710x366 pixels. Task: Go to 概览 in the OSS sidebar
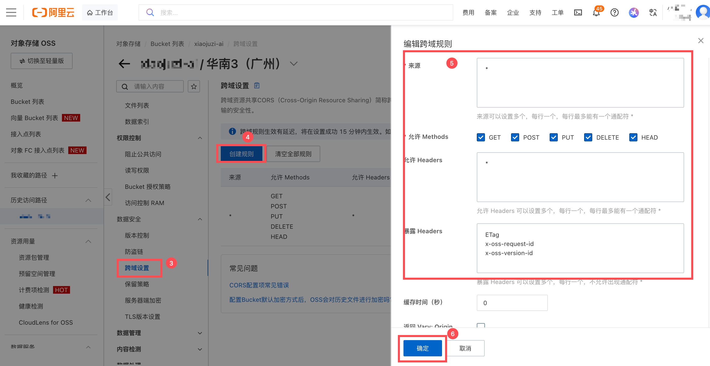point(16,86)
